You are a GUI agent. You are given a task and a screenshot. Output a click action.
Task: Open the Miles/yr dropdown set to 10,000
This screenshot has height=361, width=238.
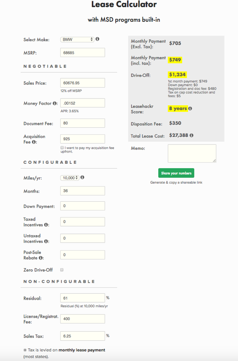[70, 178]
